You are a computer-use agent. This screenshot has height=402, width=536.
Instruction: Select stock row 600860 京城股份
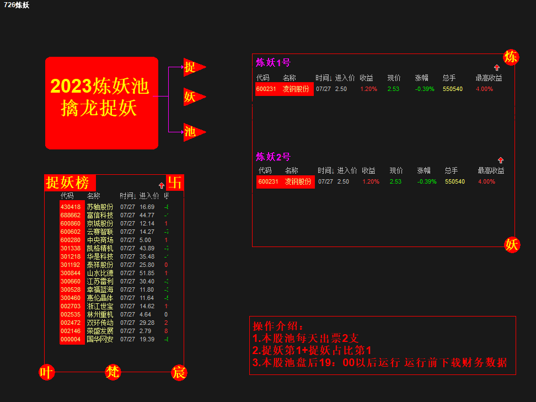pyautogui.click(x=114, y=223)
